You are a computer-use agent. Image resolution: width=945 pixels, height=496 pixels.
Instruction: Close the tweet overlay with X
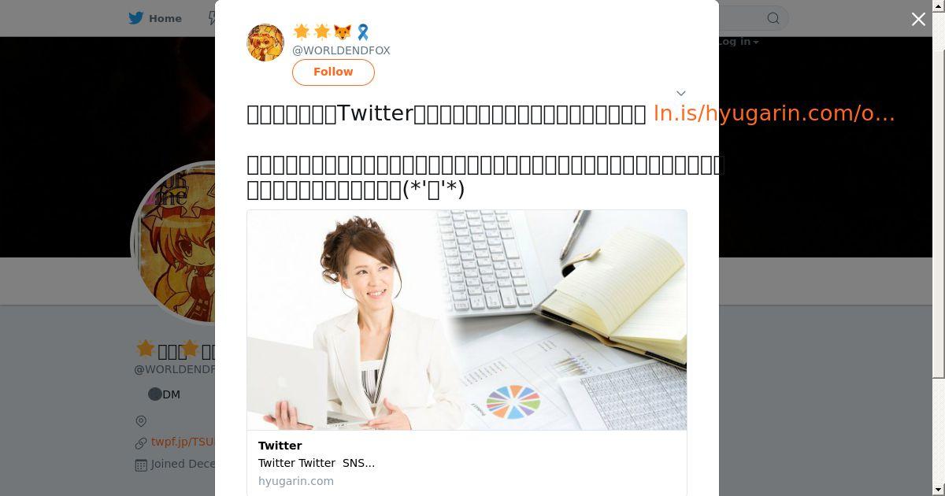tap(918, 19)
